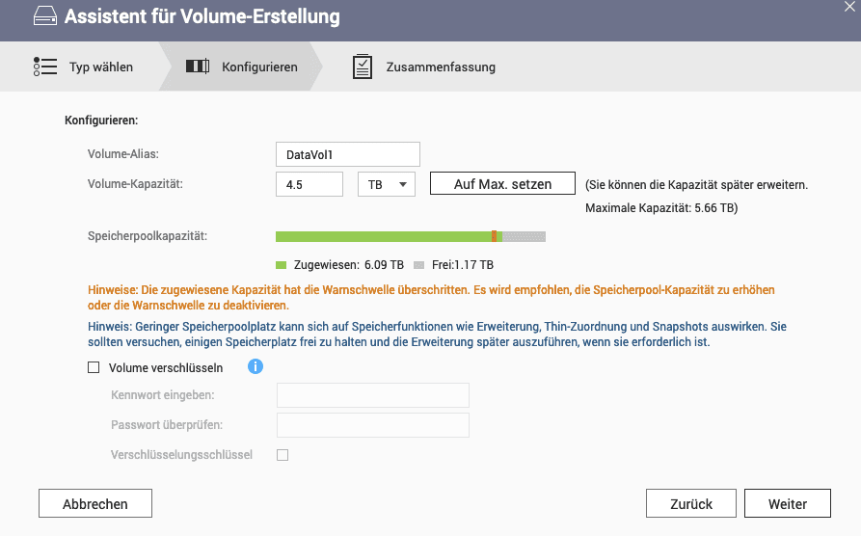Toggle the Verschlüsselungsschlüssel checkbox
Screen dimensions: 861x536
[x=283, y=455]
